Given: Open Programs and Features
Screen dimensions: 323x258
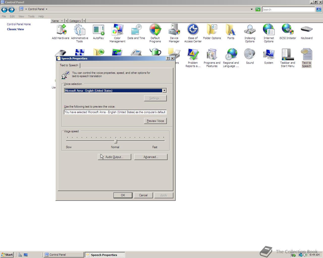Looking at the screenshot, I should [x=212, y=58].
